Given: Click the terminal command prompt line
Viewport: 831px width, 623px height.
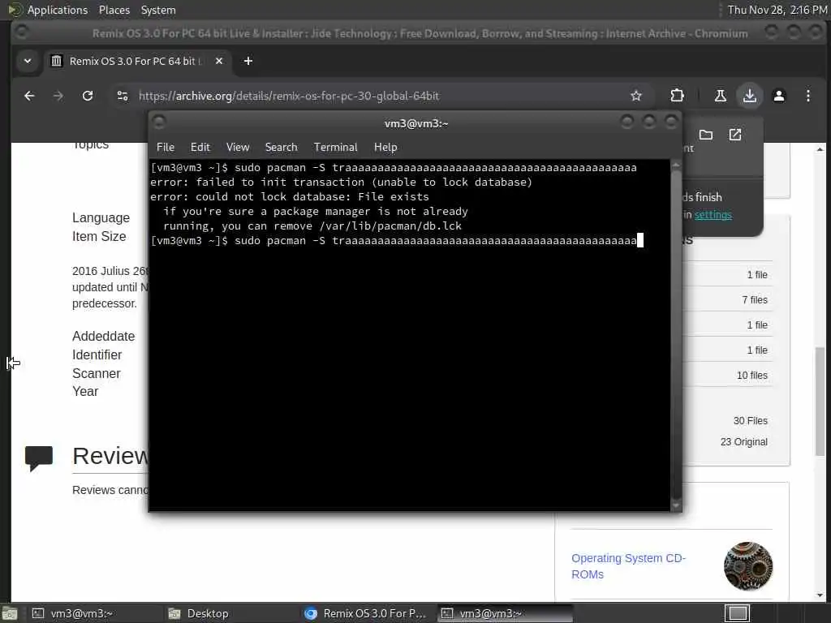Looking at the screenshot, I should (396, 241).
